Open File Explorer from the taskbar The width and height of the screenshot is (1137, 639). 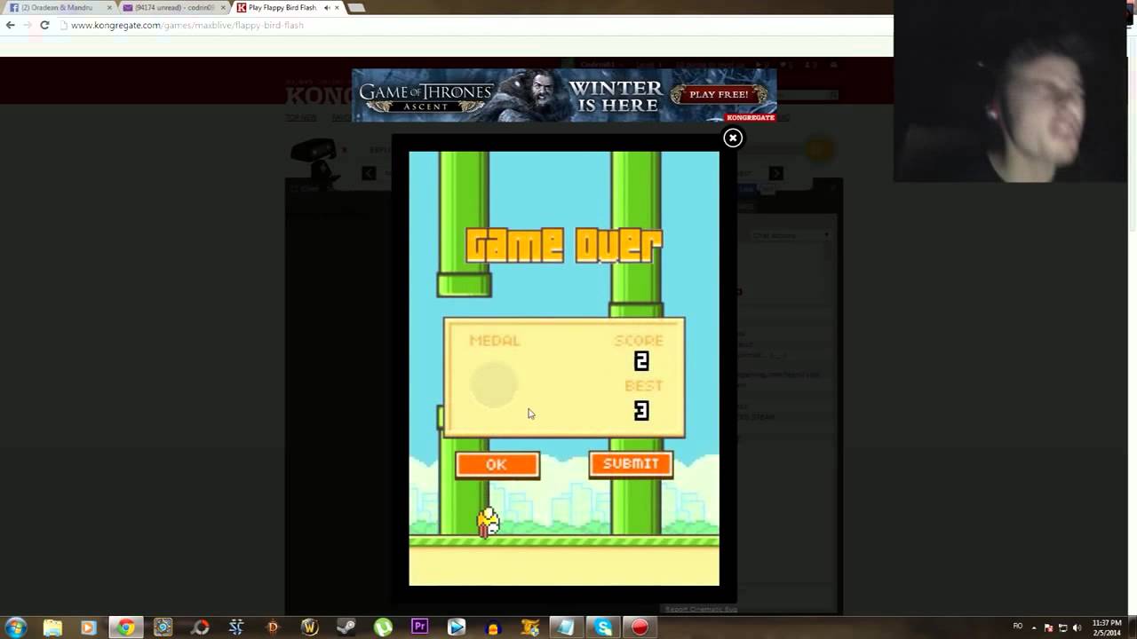[52, 627]
